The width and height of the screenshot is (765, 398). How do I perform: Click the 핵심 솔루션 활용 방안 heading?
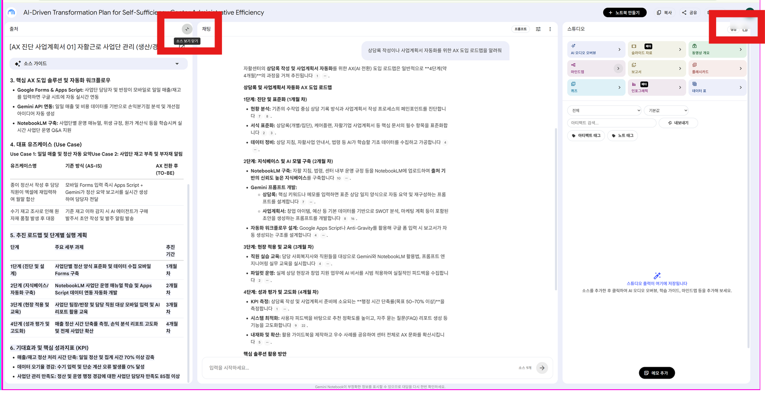pos(265,354)
